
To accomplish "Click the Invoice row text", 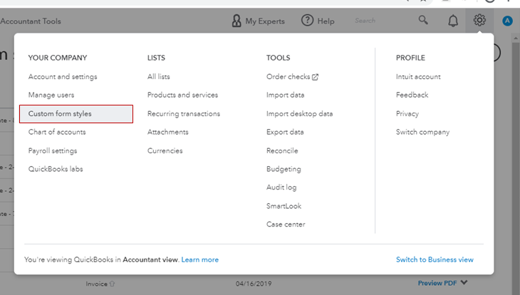I will (x=96, y=284).
